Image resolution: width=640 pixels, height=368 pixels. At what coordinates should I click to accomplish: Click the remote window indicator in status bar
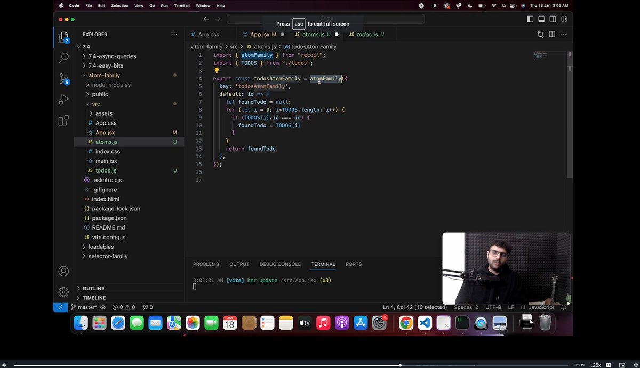[x=60, y=307]
